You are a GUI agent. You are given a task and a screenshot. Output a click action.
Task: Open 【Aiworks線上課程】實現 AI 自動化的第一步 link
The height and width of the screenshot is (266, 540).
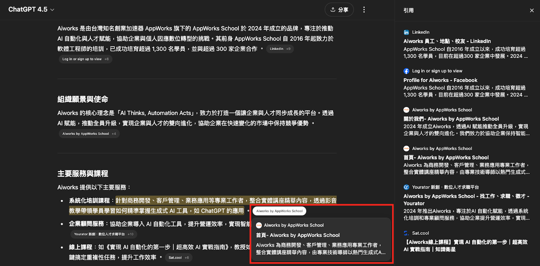465,246
